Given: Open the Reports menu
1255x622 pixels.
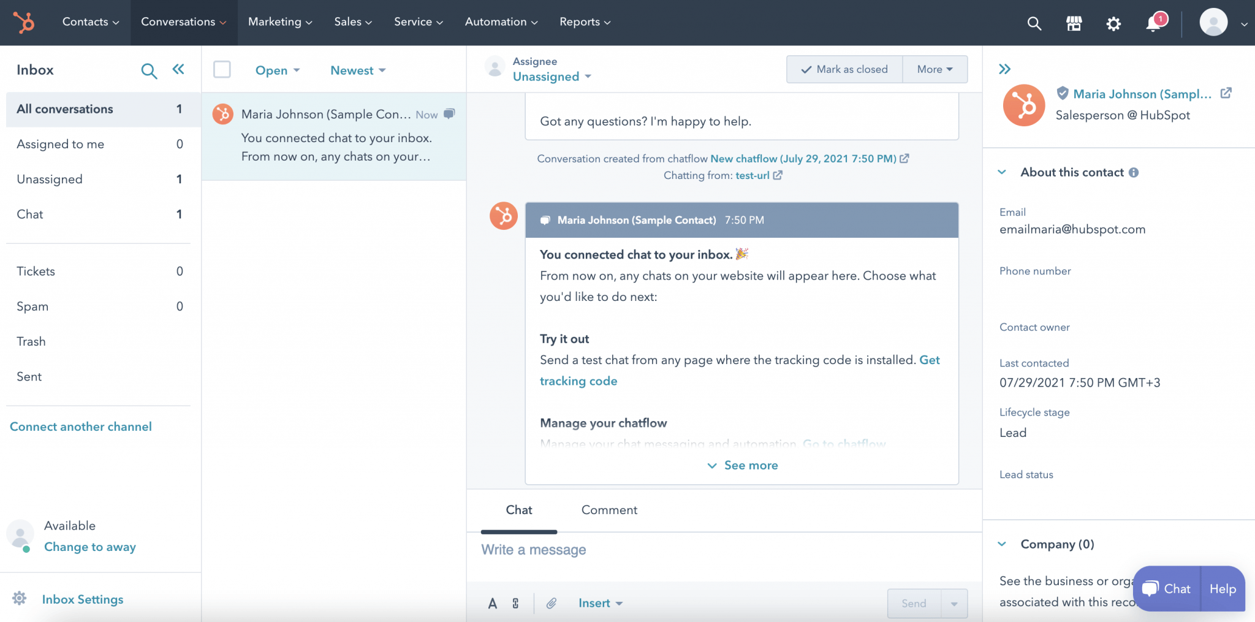Looking at the screenshot, I should [583, 21].
